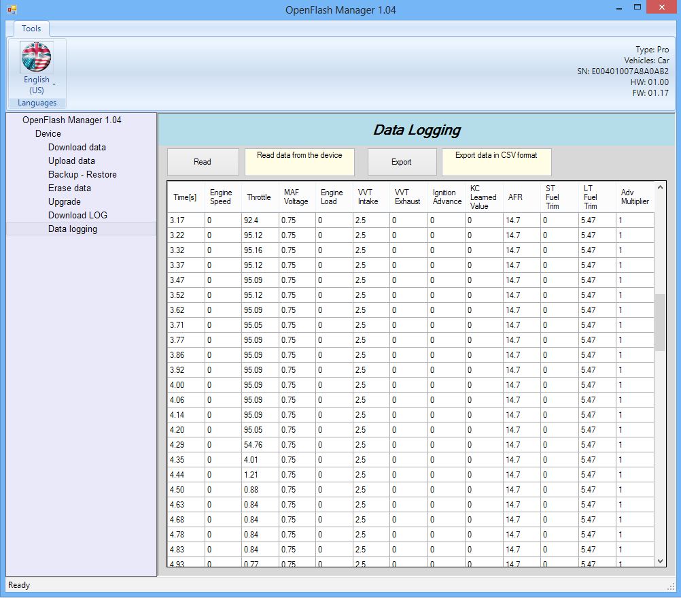Select the Upgrade tree entry
The height and width of the screenshot is (598, 681).
65,201
